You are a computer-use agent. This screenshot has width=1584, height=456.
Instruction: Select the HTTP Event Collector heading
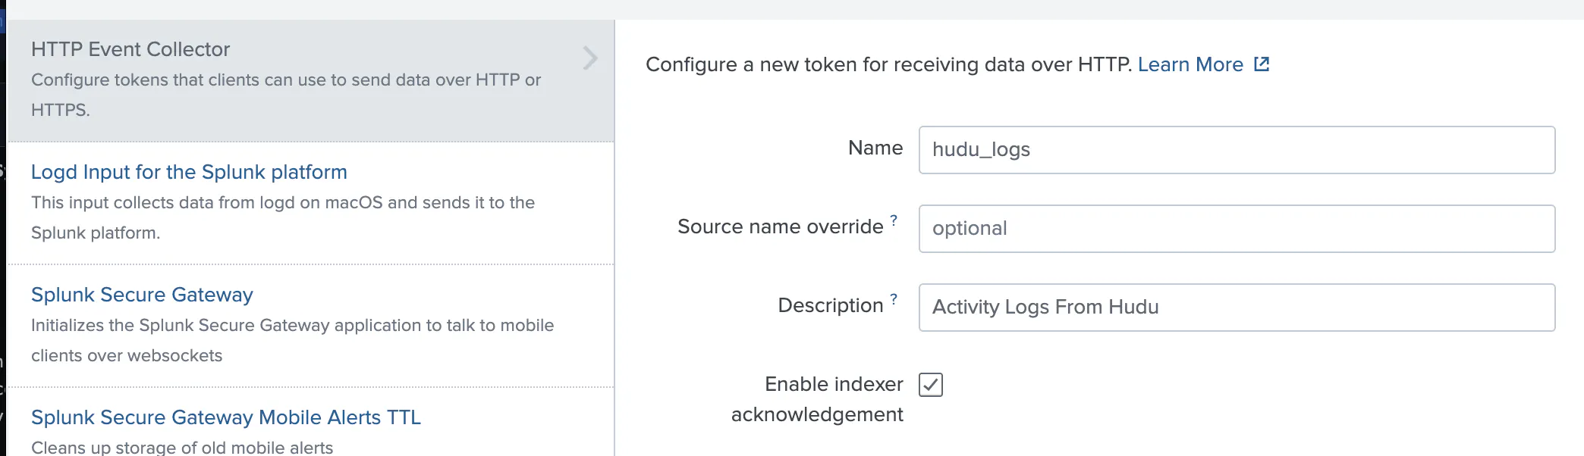[130, 49]
